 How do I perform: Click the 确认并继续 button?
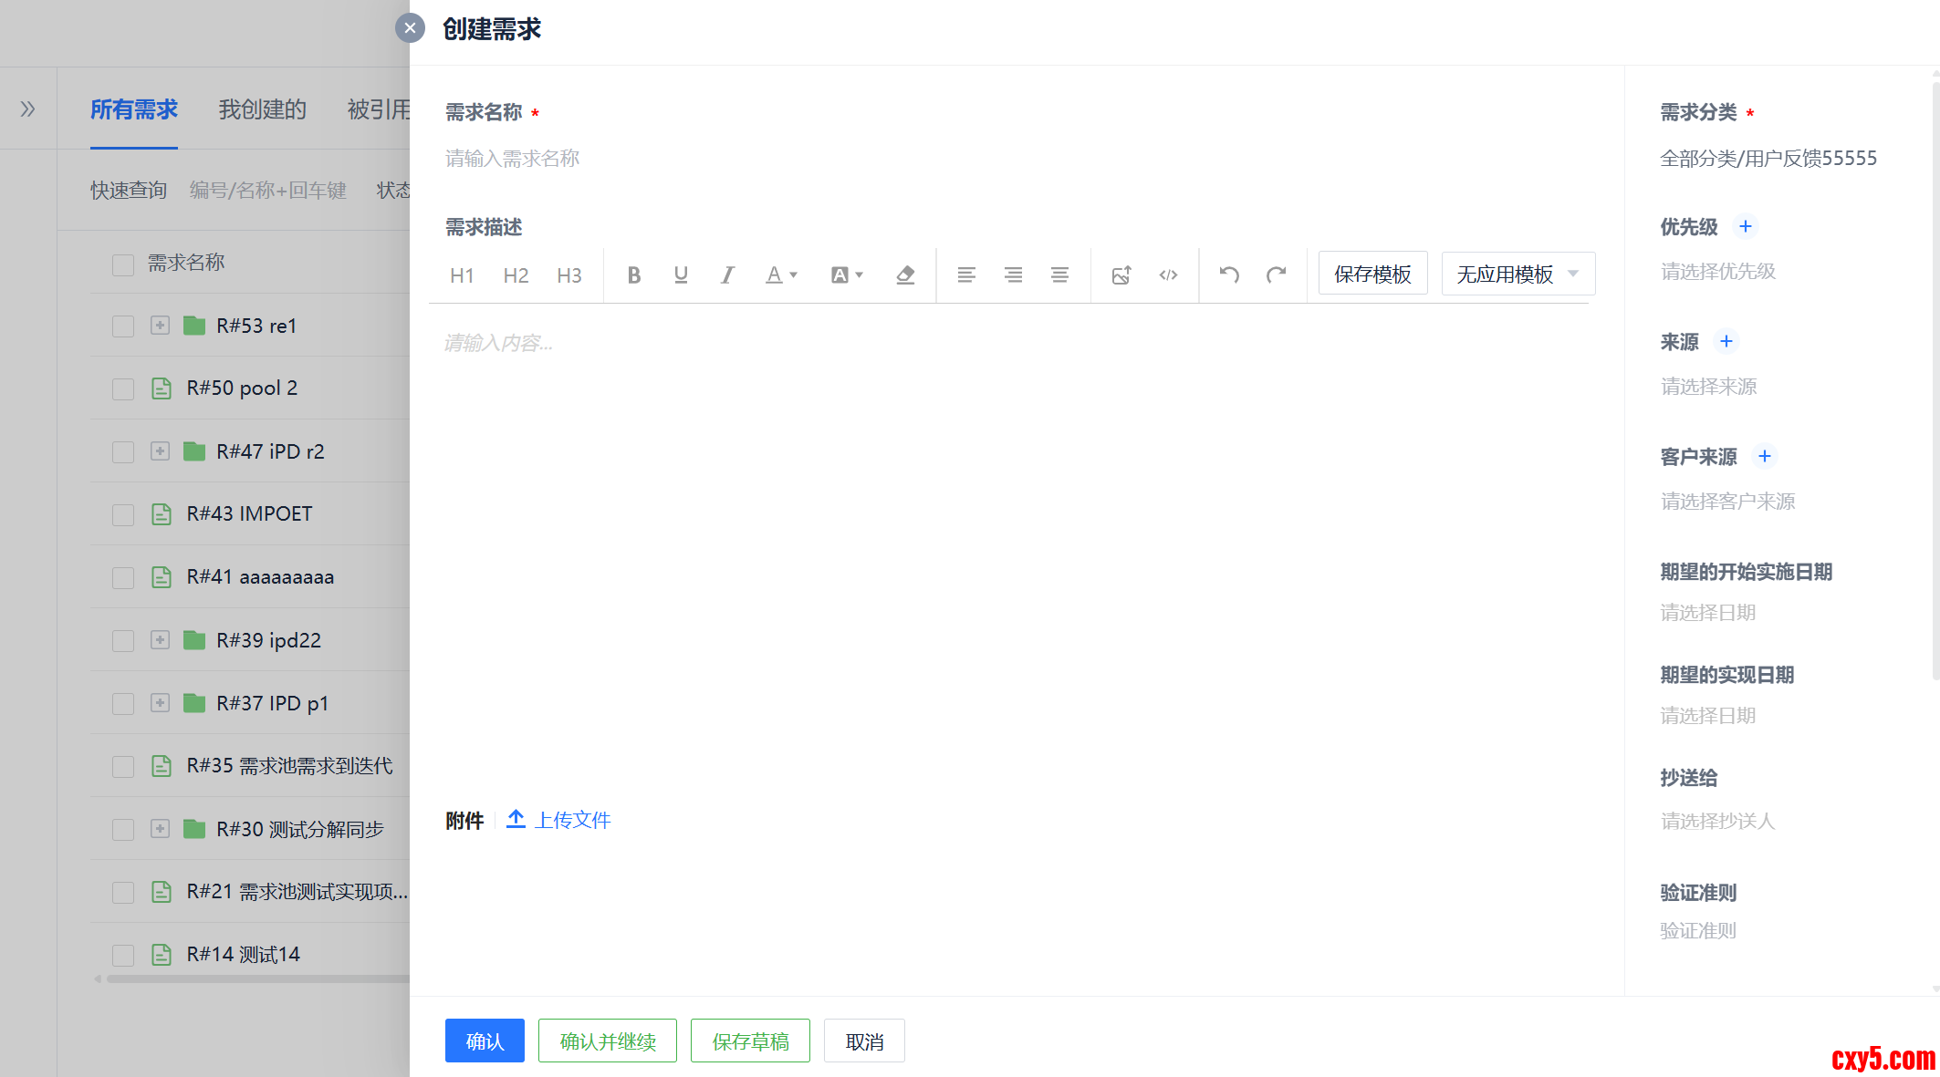pyautogui.click(x=607, y=1041)
